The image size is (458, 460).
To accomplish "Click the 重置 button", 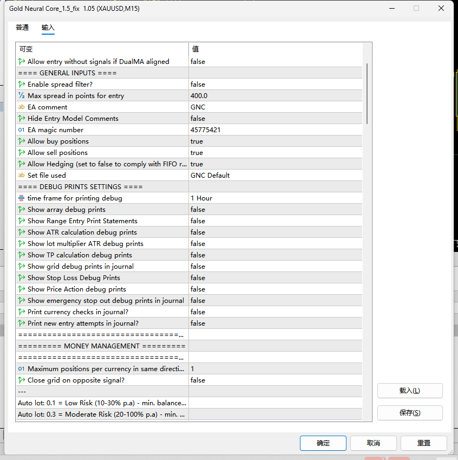I will 424,443.
